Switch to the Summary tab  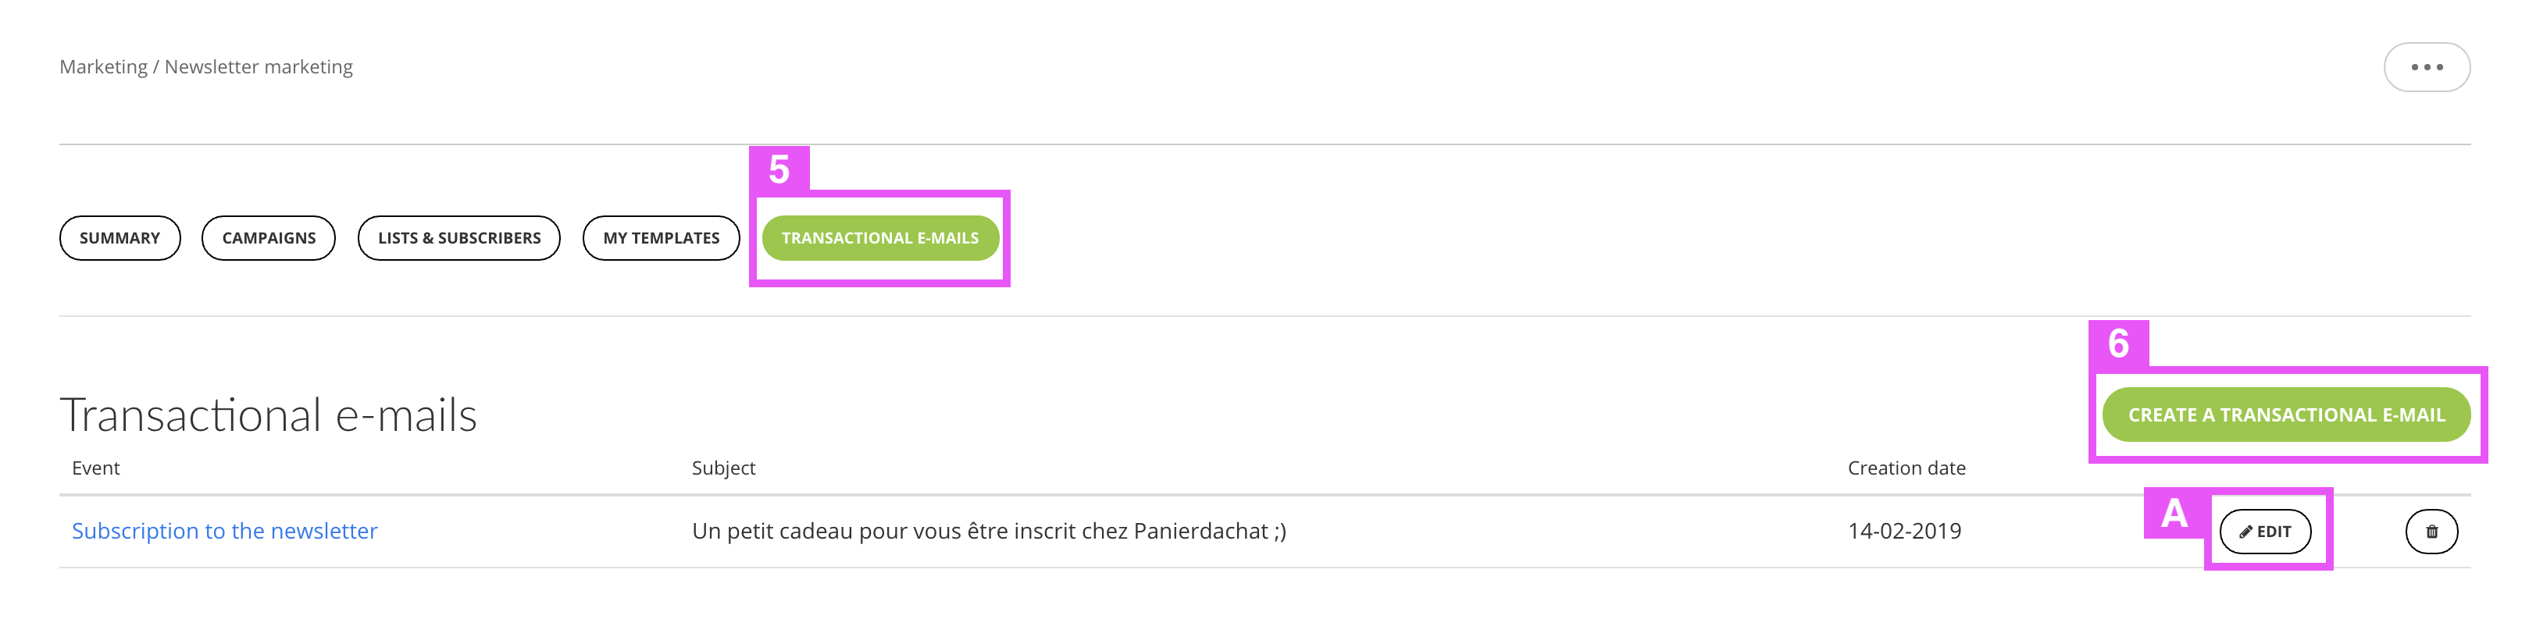(x=119, y=237)
